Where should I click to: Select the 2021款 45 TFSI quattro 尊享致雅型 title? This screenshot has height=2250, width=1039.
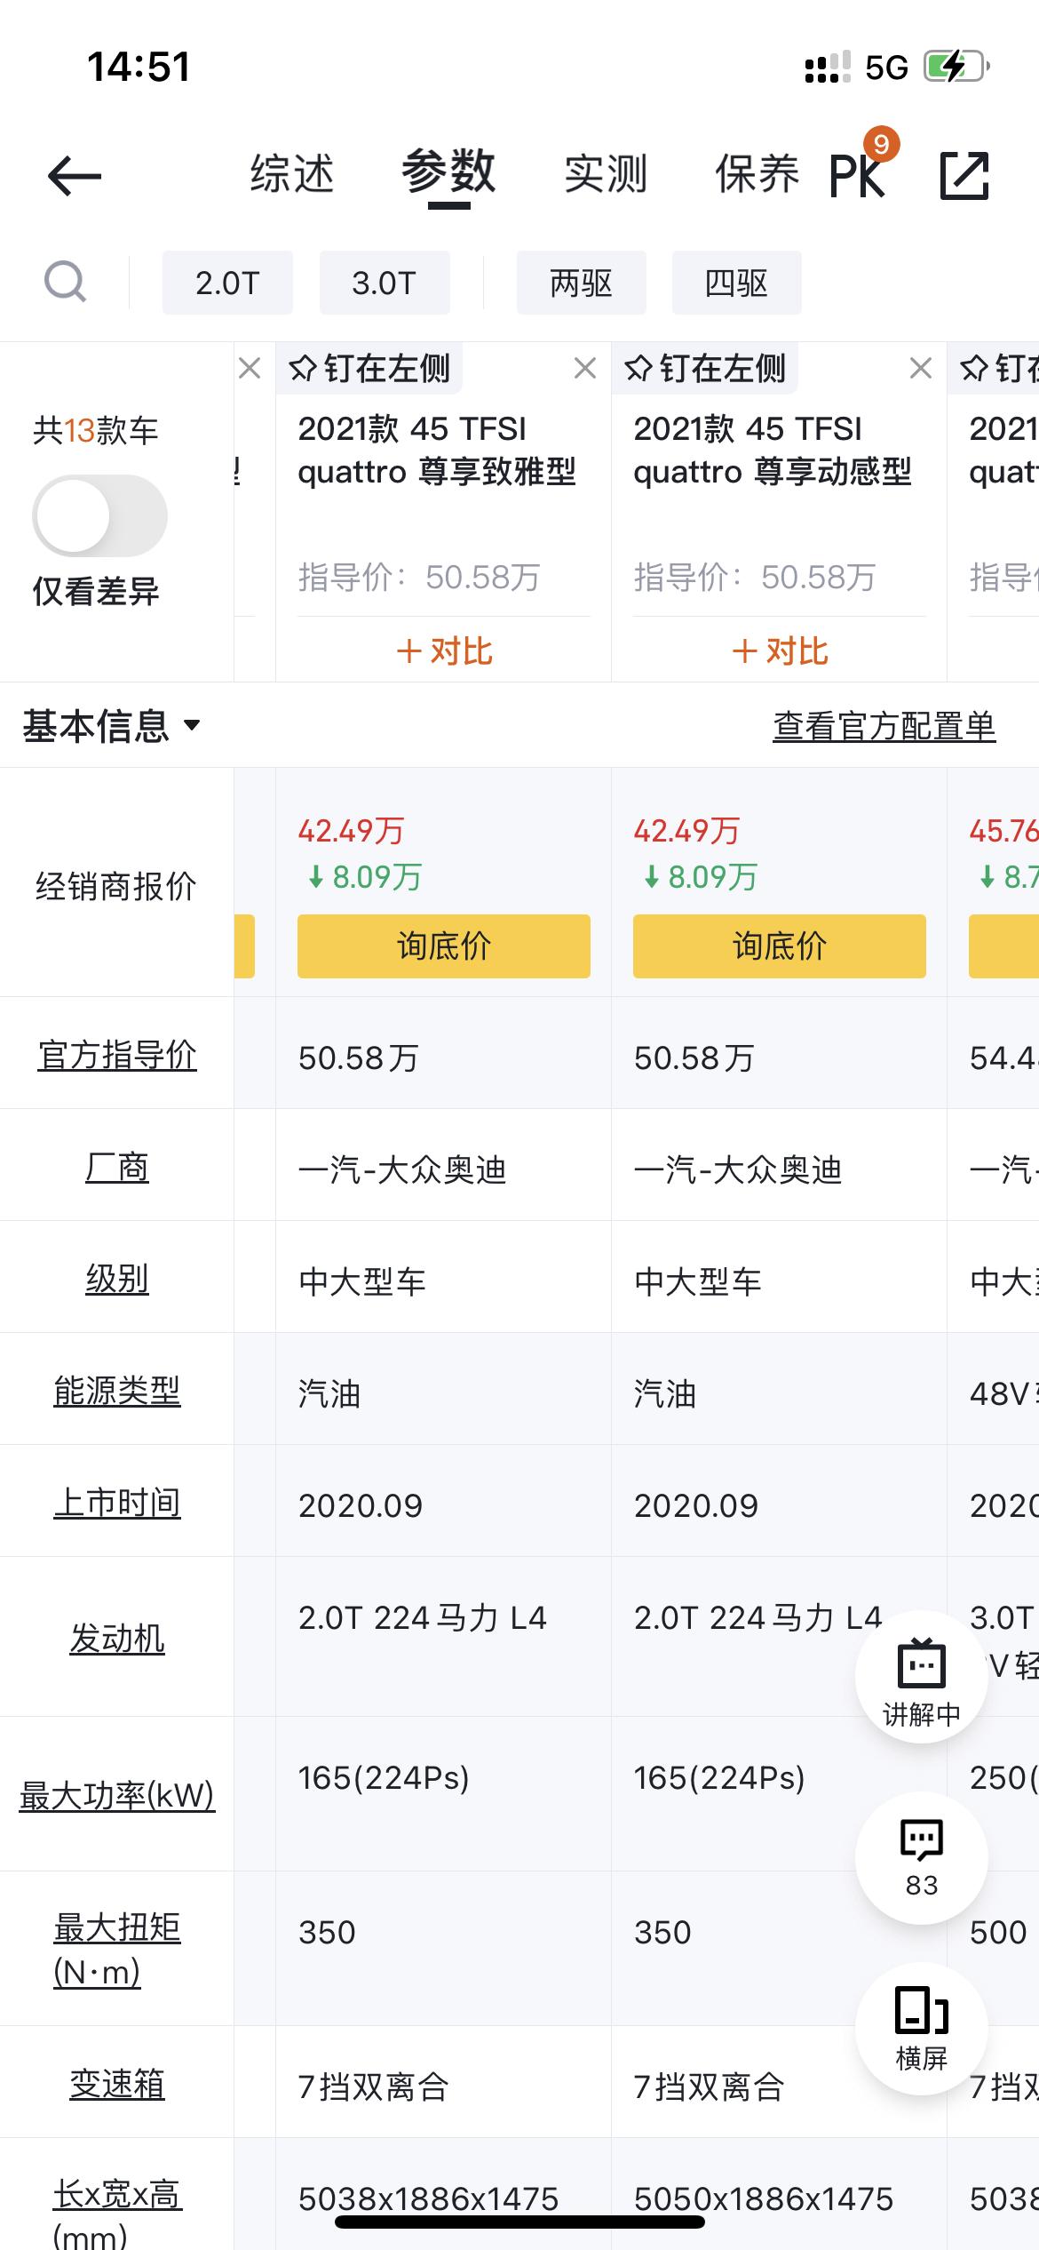[437, 451]
